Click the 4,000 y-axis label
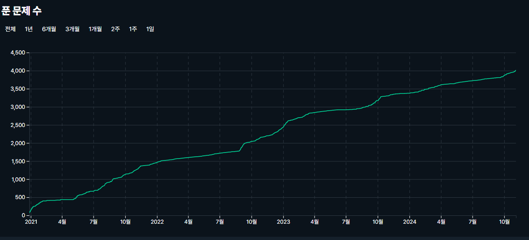529x240 pixels. 18,71
